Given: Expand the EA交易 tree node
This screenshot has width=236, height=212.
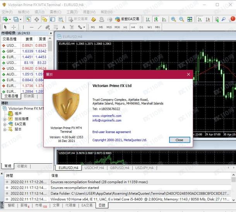Looking at the screenshot, I should click(x=5, y=125).
